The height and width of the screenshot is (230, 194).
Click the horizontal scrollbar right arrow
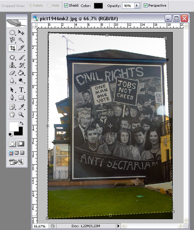pos(180,226)
